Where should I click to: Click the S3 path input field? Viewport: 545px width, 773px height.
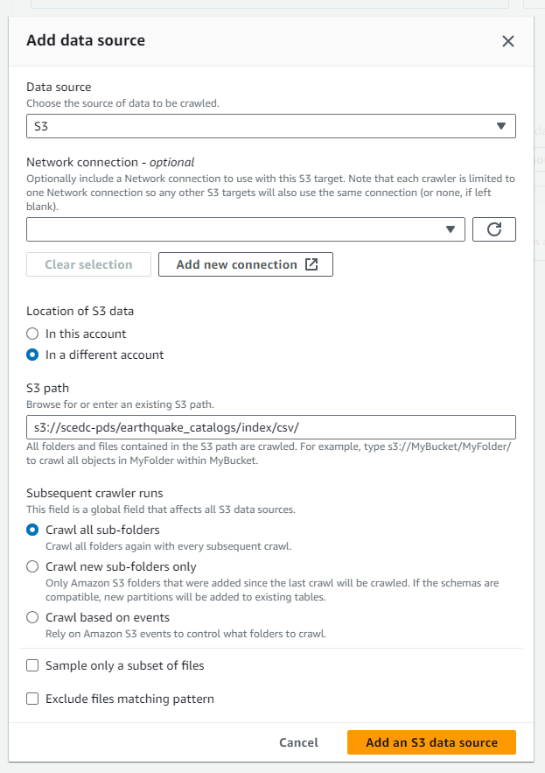(270, 427)
